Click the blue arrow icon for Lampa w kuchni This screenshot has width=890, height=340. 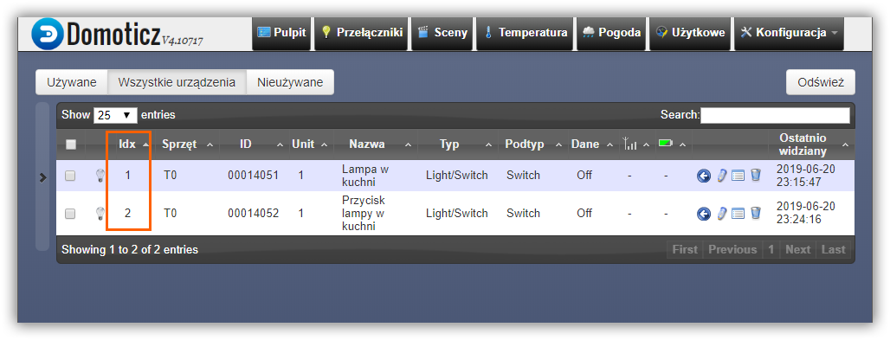pyautogui.click(x=704, y=176)
